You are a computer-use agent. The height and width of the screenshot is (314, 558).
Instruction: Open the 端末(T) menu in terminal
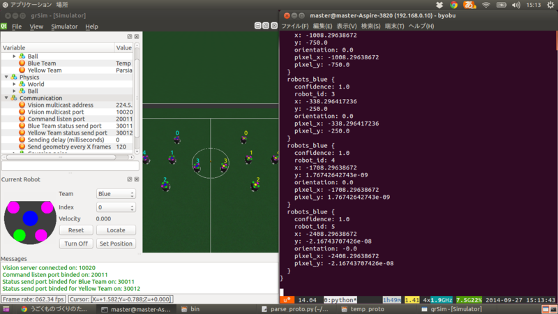394,26
